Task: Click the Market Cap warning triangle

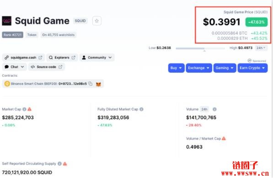Action: tap(30, 109)
